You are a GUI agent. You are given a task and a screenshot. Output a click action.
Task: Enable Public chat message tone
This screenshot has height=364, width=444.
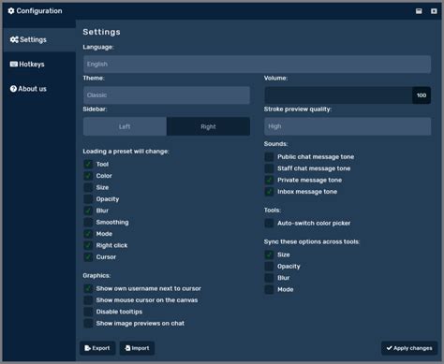[269, 157]
